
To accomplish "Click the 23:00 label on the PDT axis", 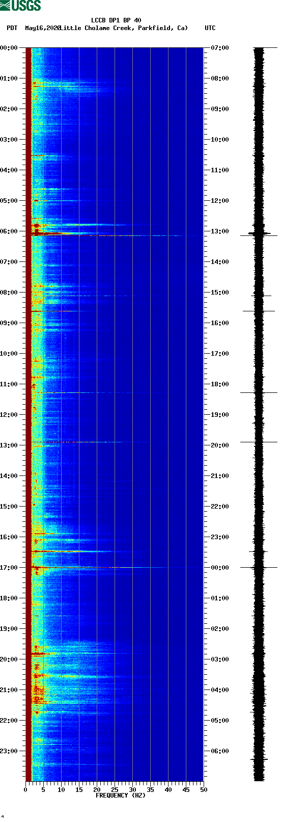I will click(9, 751).
